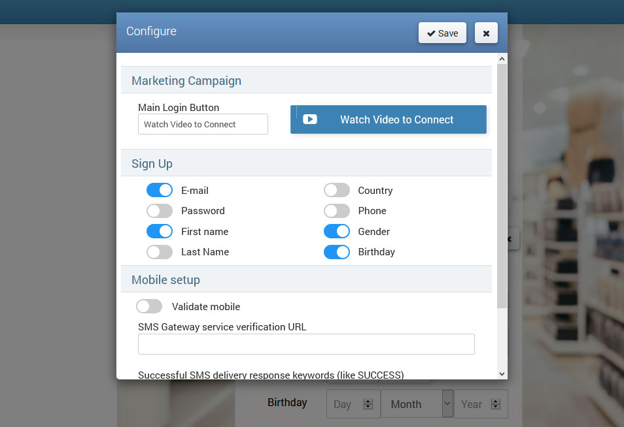Click the video play icon on login button
This screenshot has height=427, width=624.
click(x=310, y=119)
